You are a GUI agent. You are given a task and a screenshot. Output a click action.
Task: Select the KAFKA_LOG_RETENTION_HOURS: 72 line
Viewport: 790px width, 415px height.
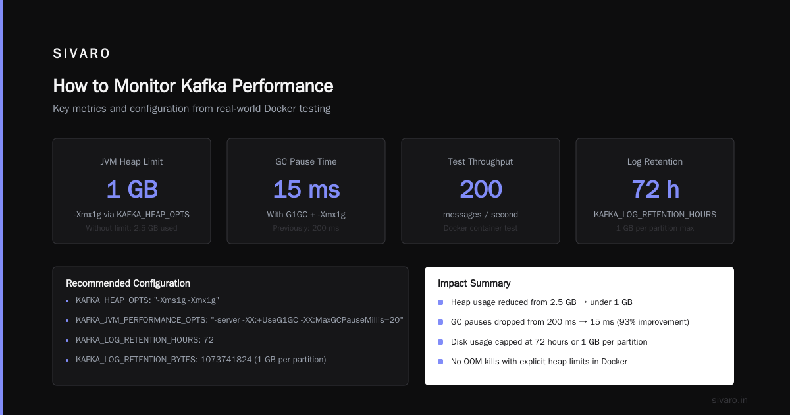(x=145, y=340)
